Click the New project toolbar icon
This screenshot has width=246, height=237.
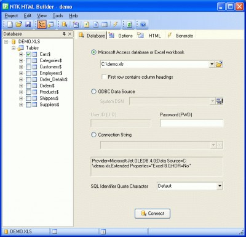[10, 25]
